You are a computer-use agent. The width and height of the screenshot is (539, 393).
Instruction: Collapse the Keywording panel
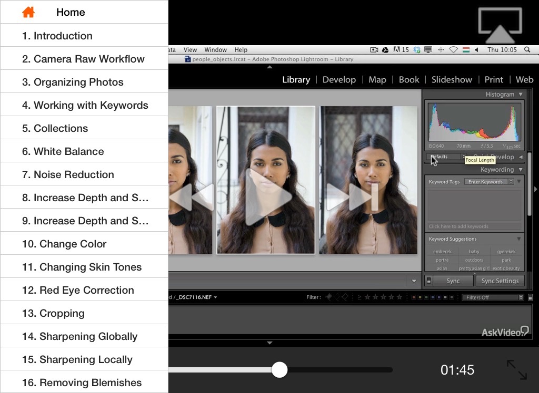point(521,170)
